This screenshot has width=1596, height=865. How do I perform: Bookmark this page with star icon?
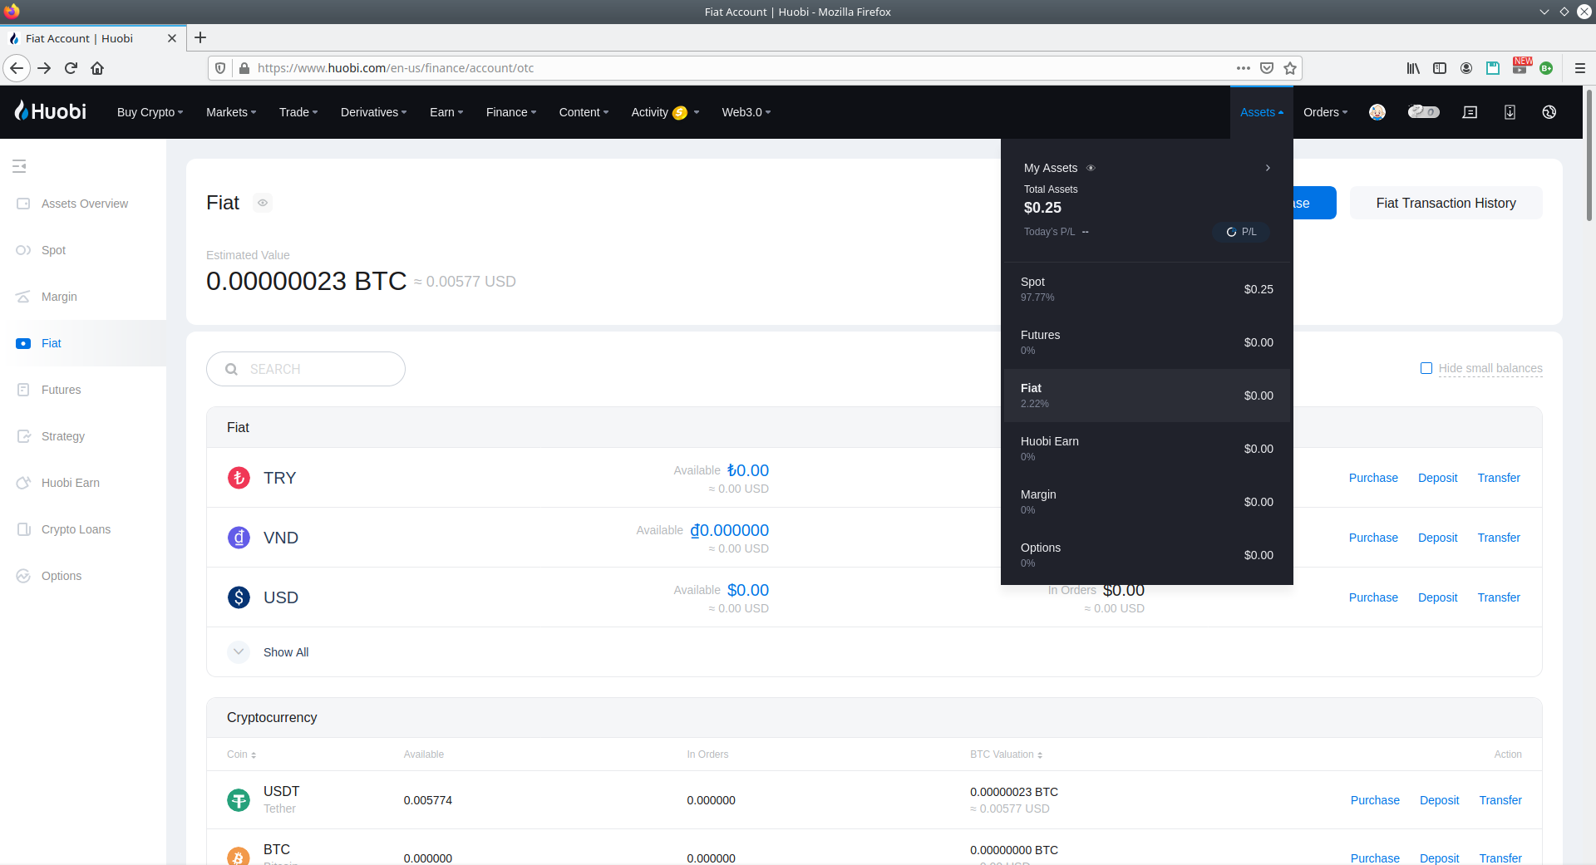1290,68
